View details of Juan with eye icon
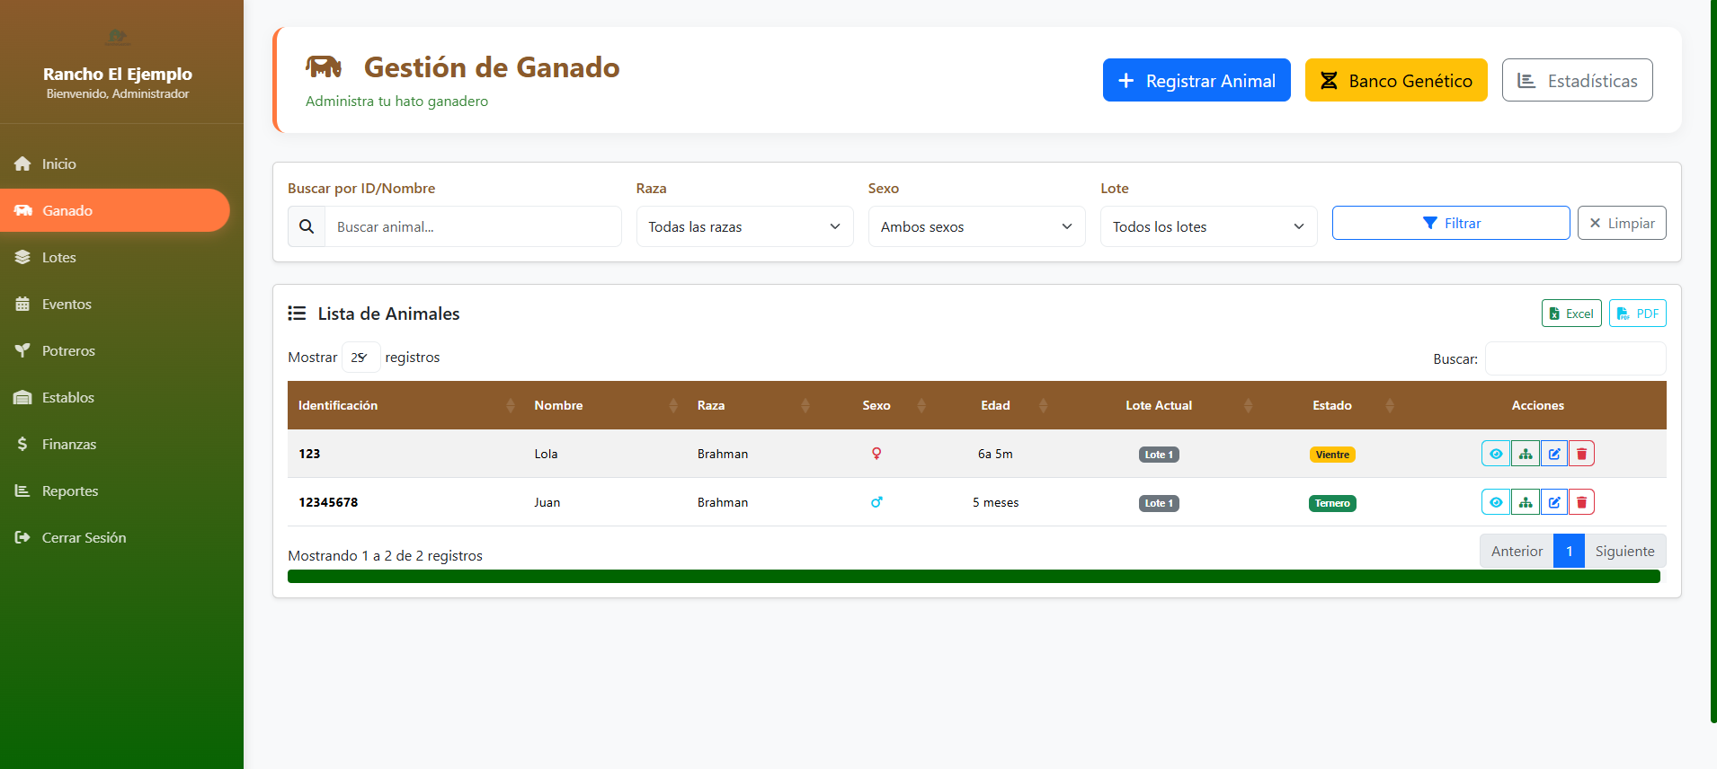 [x=1495, y=502]
